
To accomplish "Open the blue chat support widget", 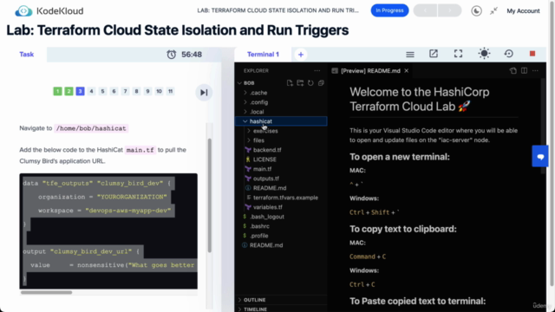I will coord(540,156).
